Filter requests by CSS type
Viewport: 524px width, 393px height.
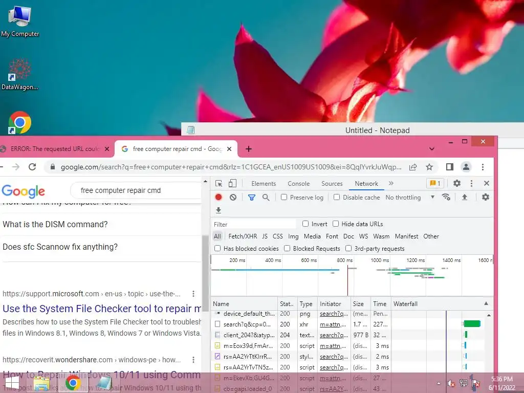278,236
